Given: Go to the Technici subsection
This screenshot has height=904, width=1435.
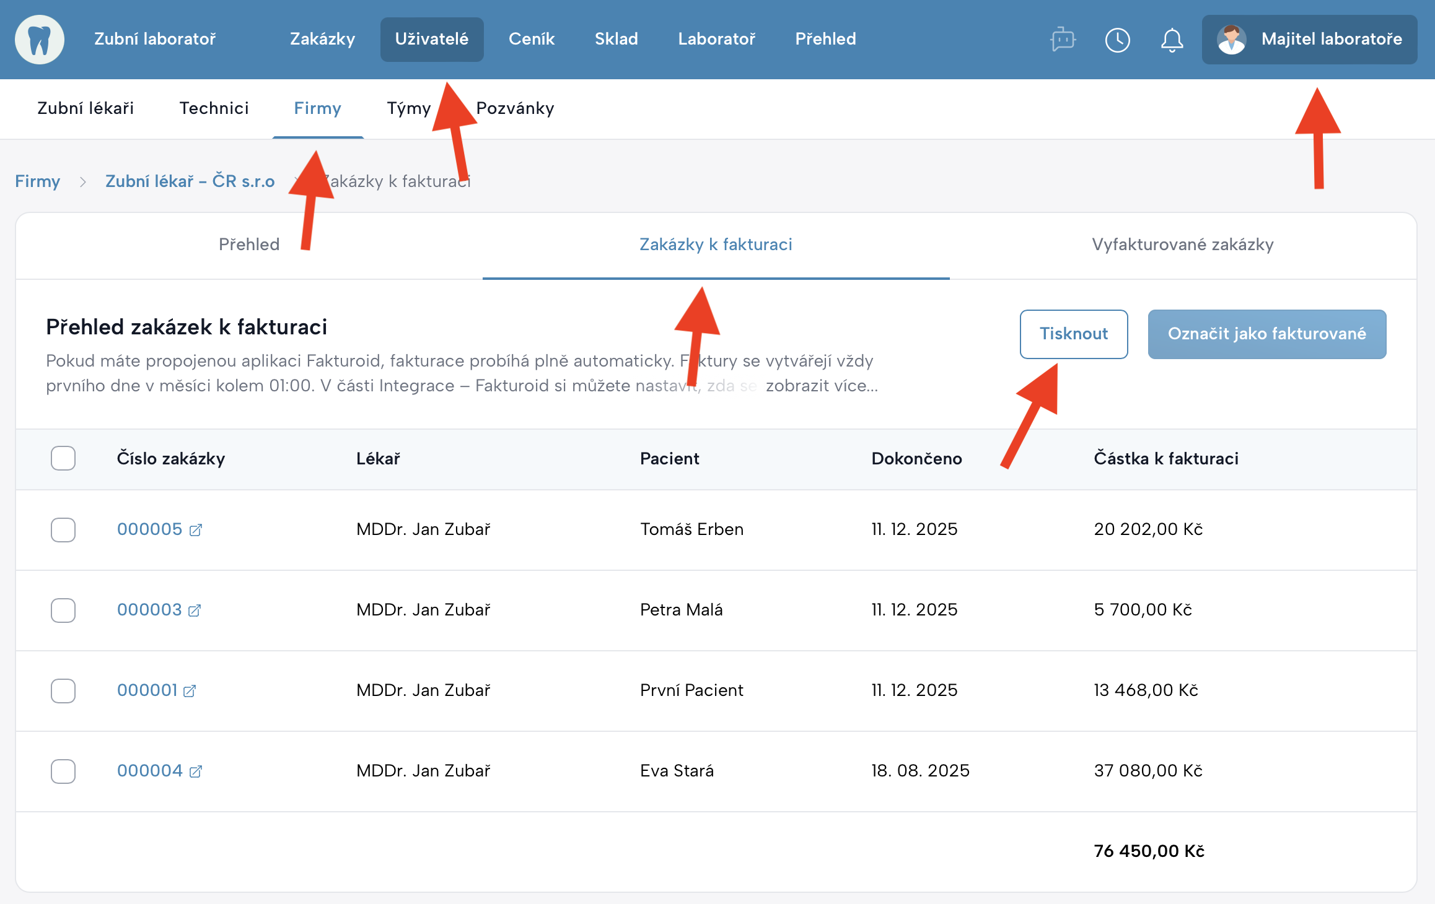Looking at the screenshot, I should point(214,108).
